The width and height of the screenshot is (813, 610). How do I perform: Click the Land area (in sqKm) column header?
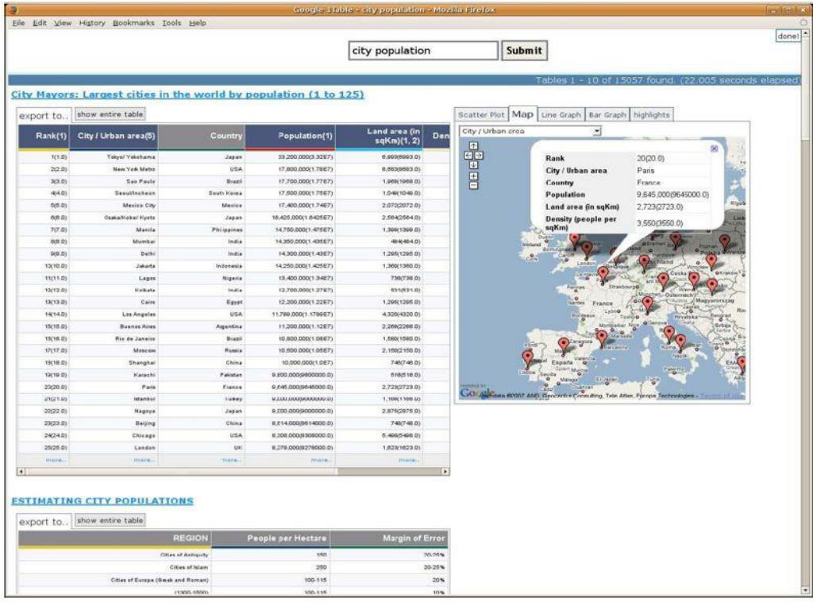379,137
